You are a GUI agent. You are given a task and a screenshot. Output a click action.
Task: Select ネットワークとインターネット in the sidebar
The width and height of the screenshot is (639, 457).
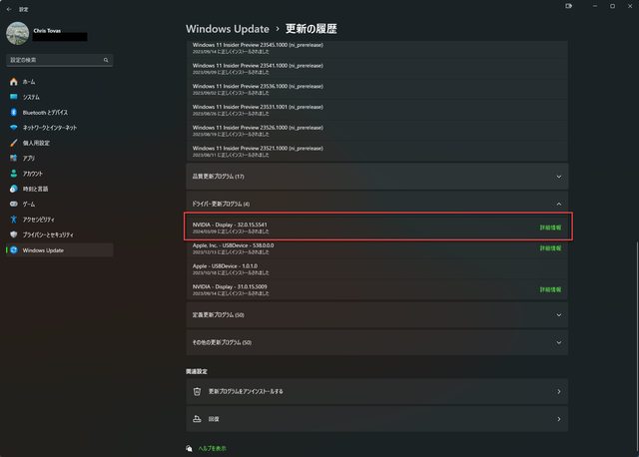tap(50, 128)
